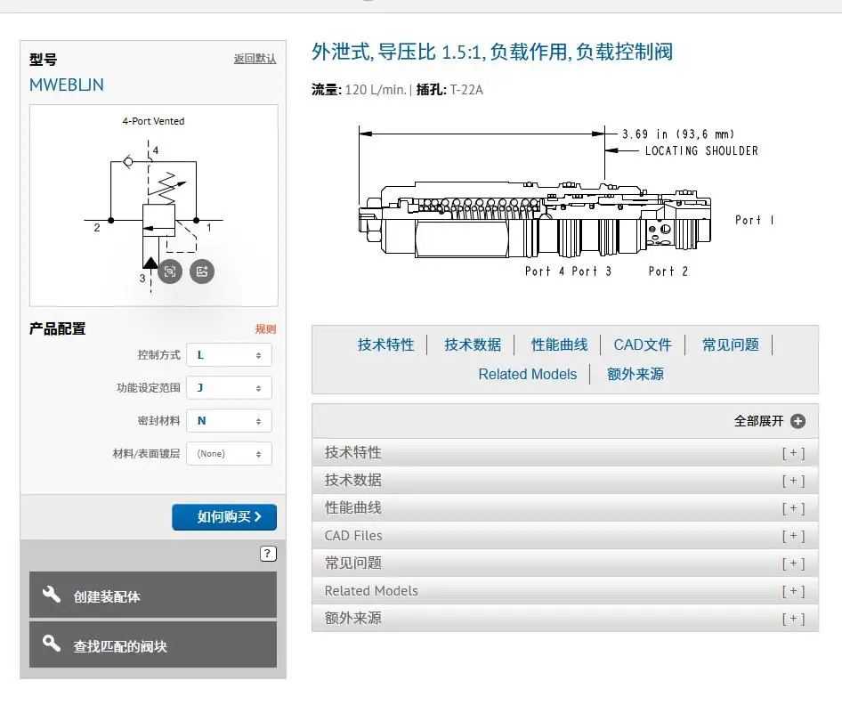This screenshot has width=842, height=705.
Task: Click the product title 外泄式, 导压比 1.5:1
Action: pos(492,53)
